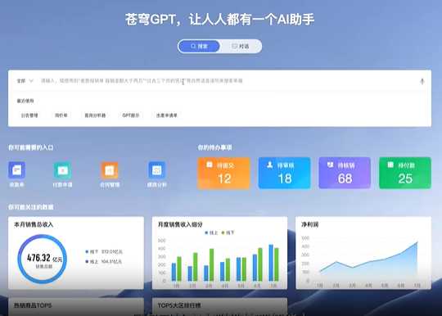The image size is (442, 316).
Task: Select the 询价单 recent tag
Action: (61, 115)
